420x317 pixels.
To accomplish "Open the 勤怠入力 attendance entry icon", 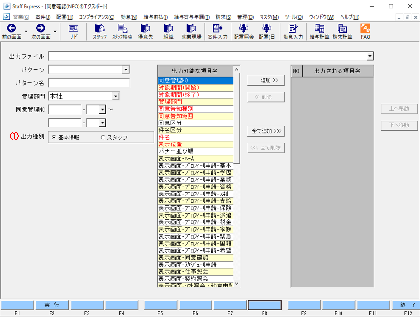I will (x=293, y=31).
